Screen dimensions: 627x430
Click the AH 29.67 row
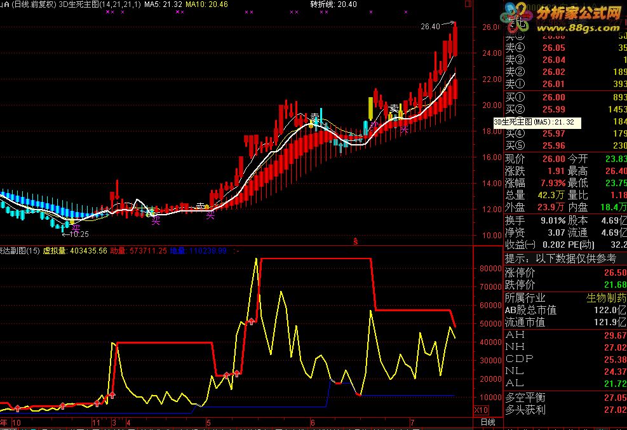click(565, 335)
